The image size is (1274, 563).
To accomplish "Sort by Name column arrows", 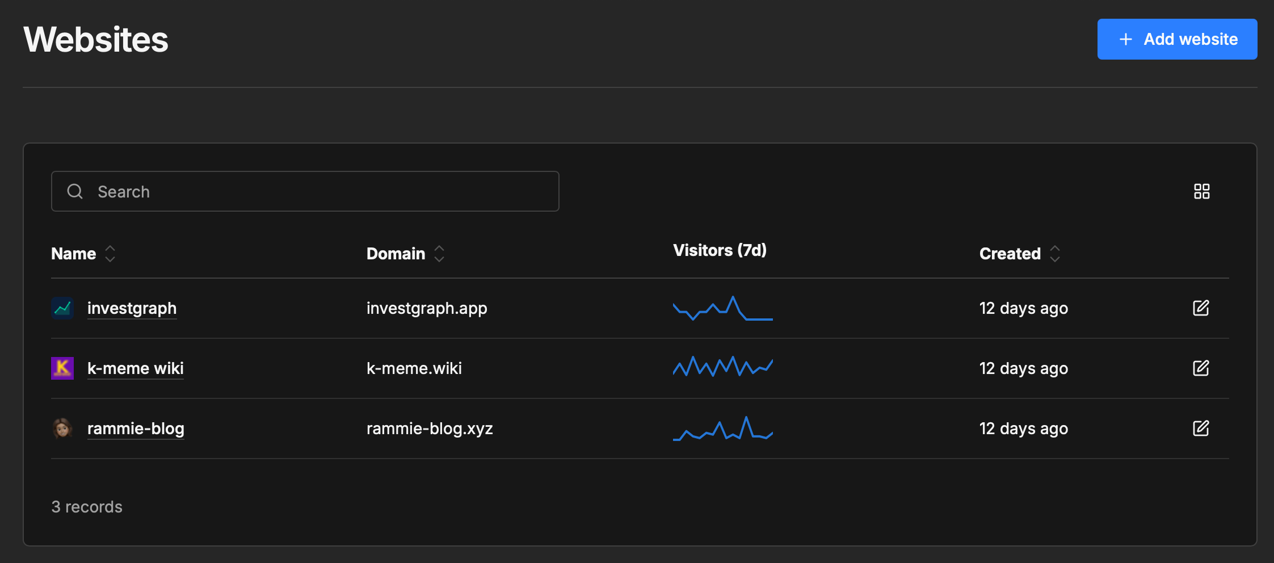I will (110, 254).
